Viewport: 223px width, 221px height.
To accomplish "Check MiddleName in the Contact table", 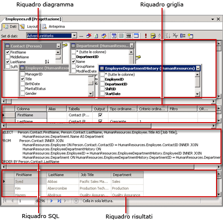I will (x=7, y=57).
